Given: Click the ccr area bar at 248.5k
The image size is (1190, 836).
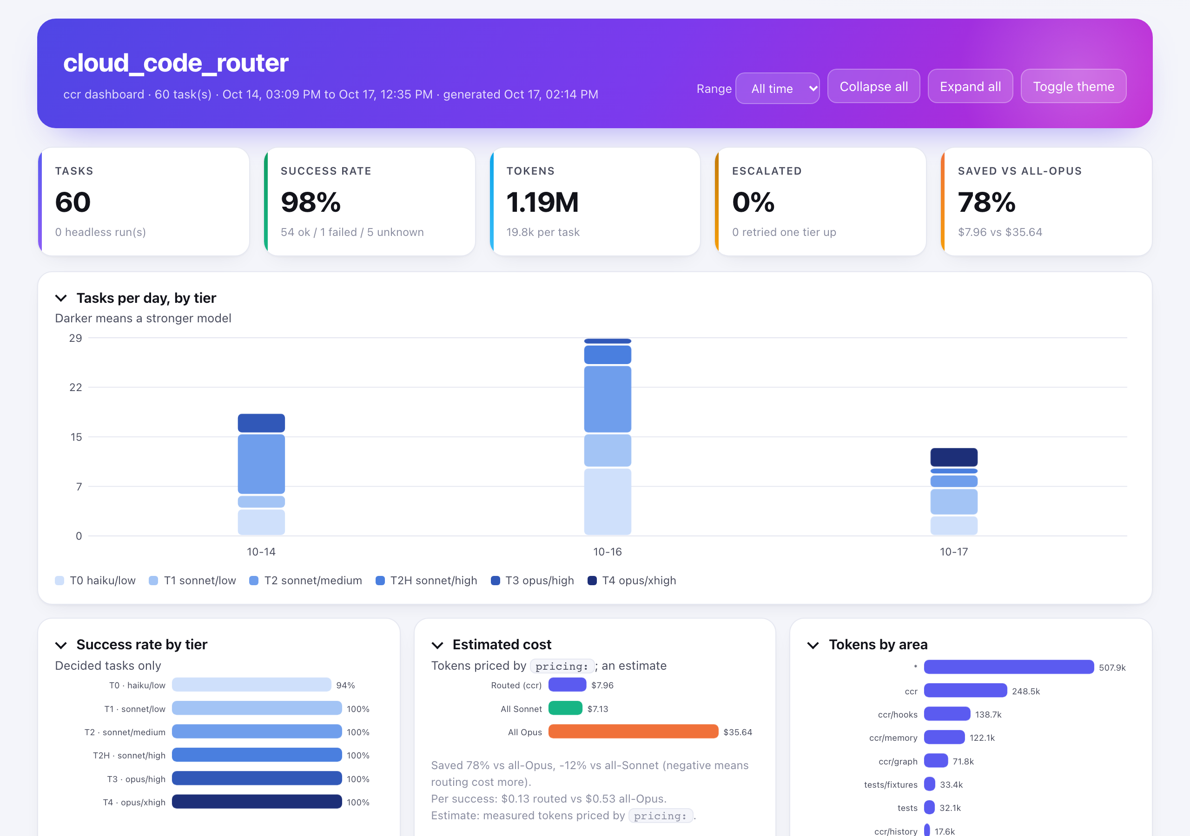Looking at the screenshot, I should (965, 691).
